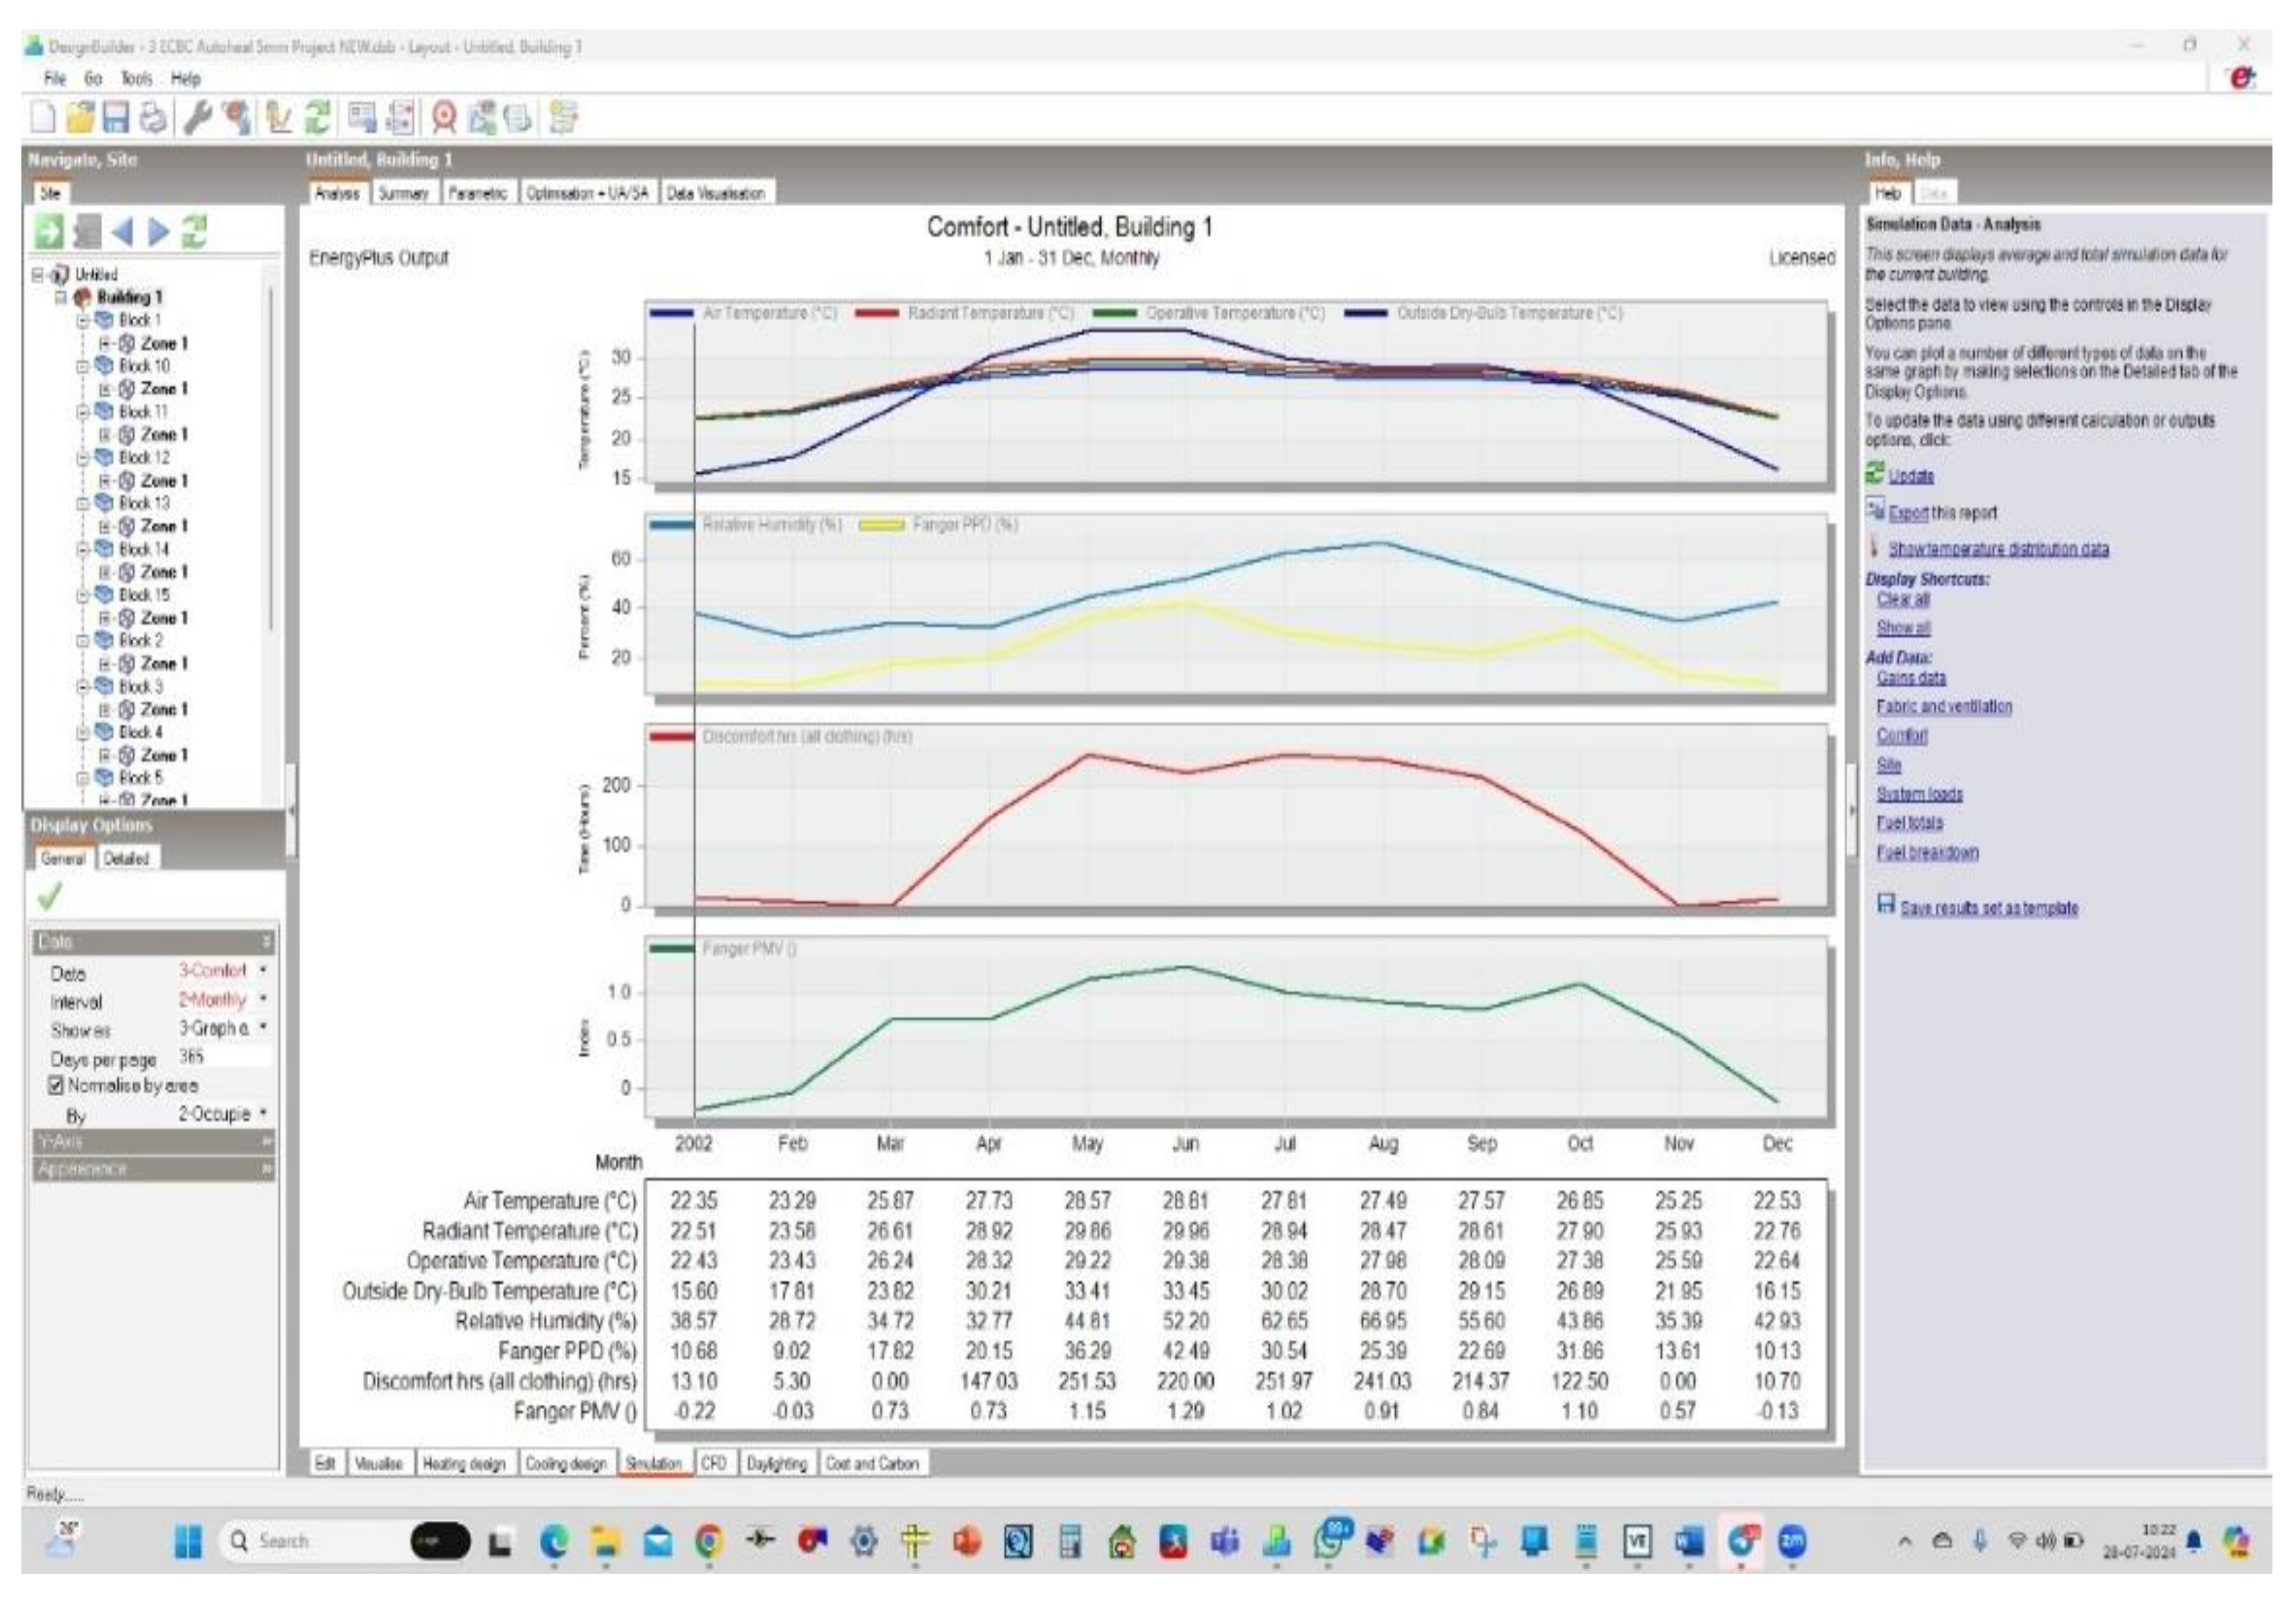The image size is (2296, 1598).
Task: Click the green Update simulation icon
Action: pyautogui.click(x=318, y=117)
